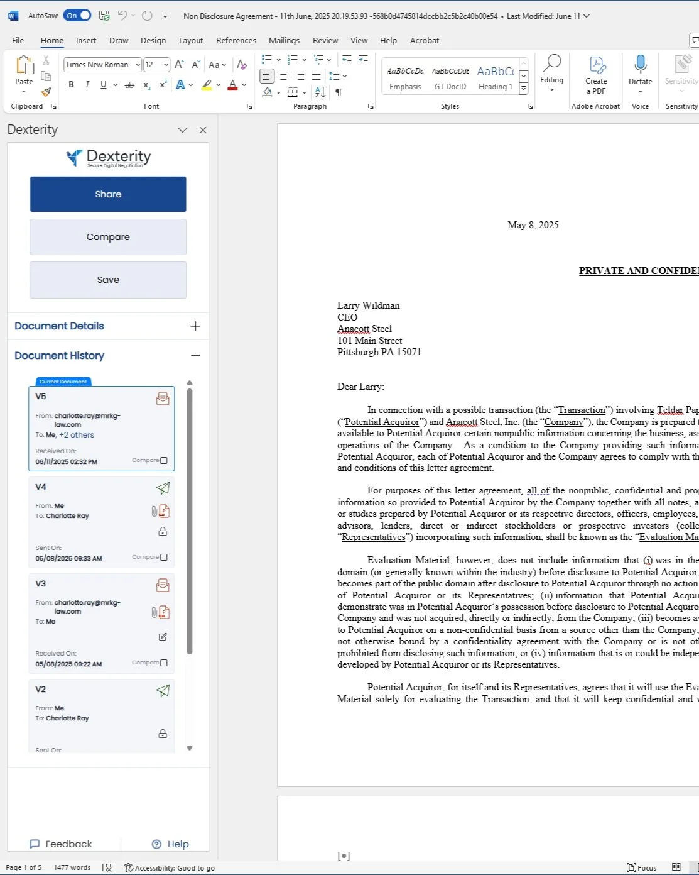Image resolution: width=699 pixels, height=875 pixels.
Task: Click the text highlight color button
Action: click(207, 85)
